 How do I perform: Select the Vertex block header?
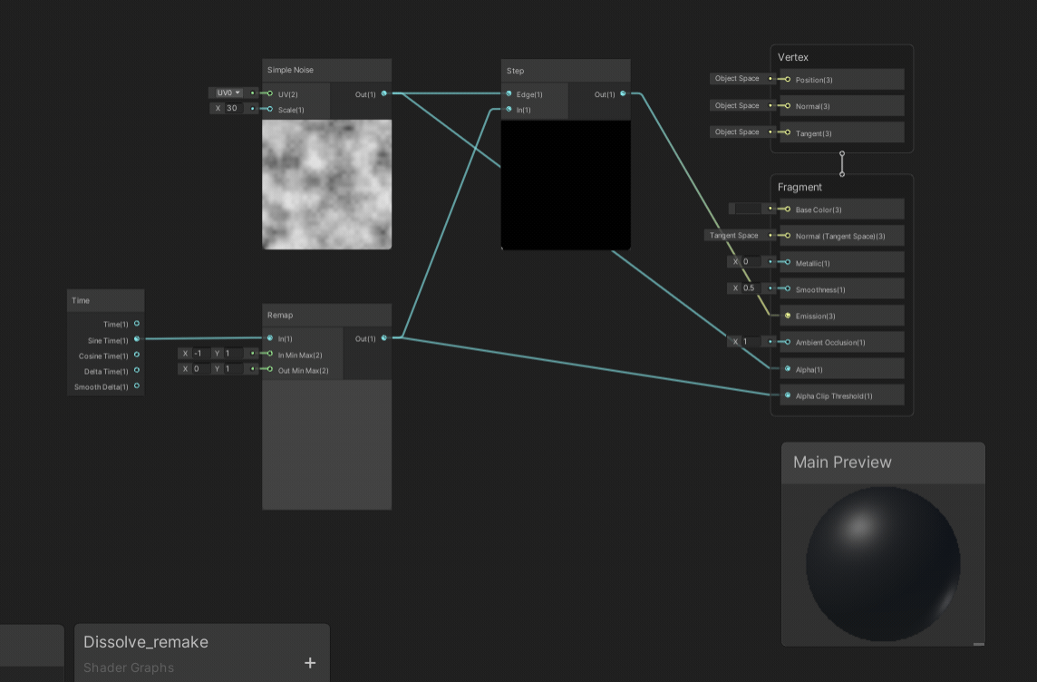[x=793, y=57]
